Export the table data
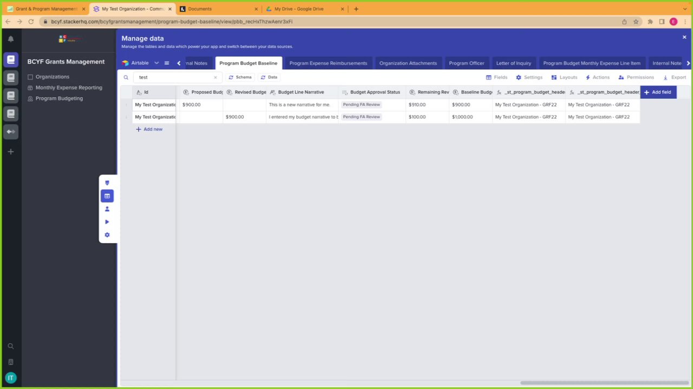693x389 pixels. pyautogui.click(x=675, y=77)
